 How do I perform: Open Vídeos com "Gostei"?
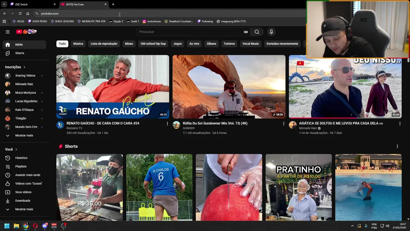tap(24, 184)
